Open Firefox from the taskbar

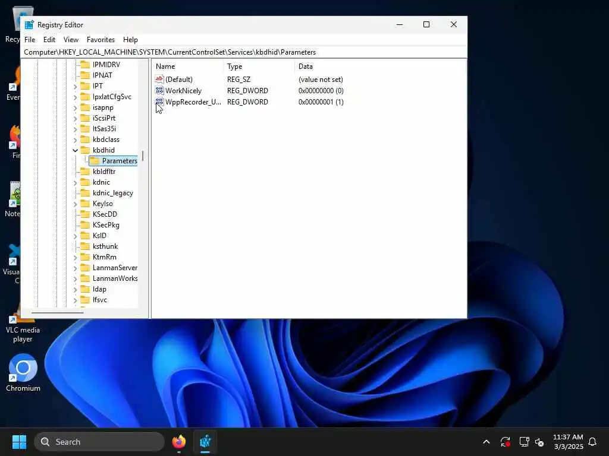pos(178,442)
